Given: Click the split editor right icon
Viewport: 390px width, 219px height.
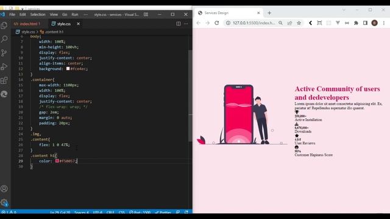Looking at the screenshot, I should click(x=179, y=24).
